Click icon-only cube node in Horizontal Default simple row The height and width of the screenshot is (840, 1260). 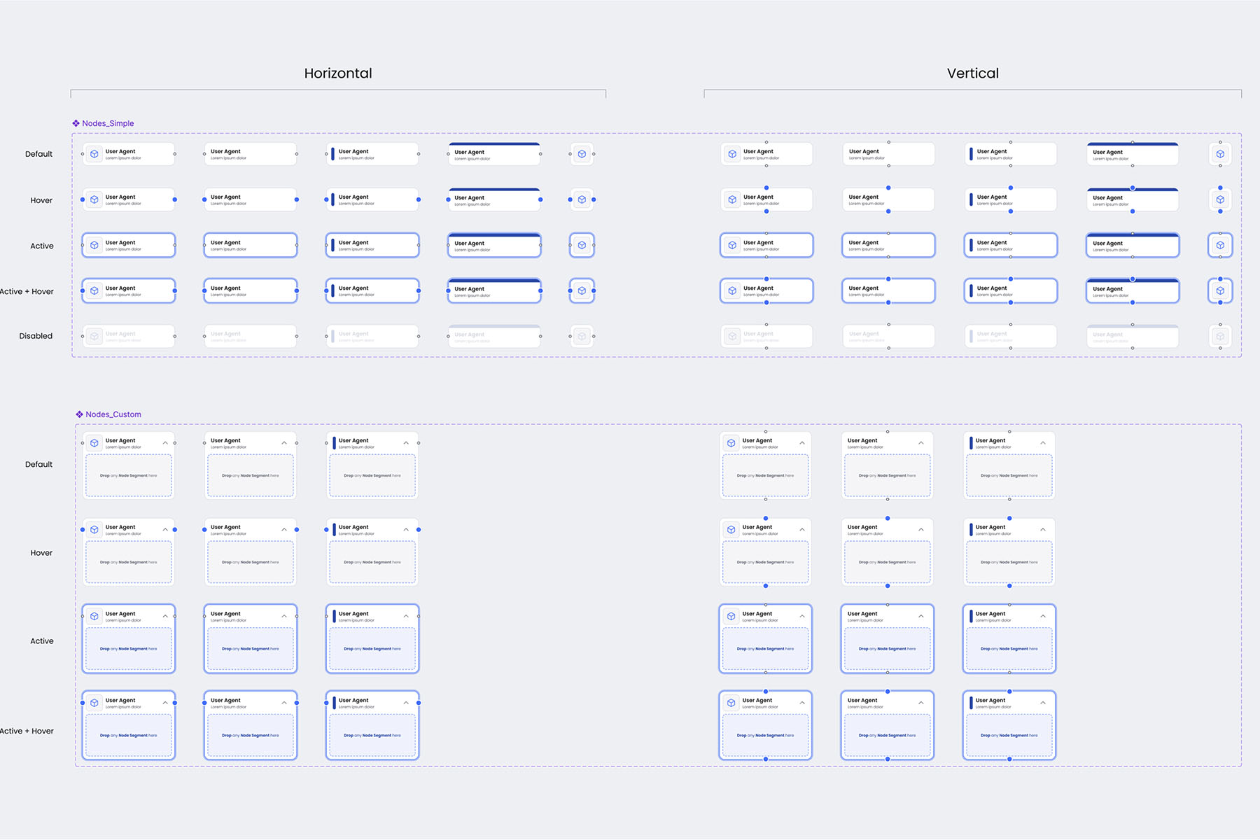(x=582, y=154)
